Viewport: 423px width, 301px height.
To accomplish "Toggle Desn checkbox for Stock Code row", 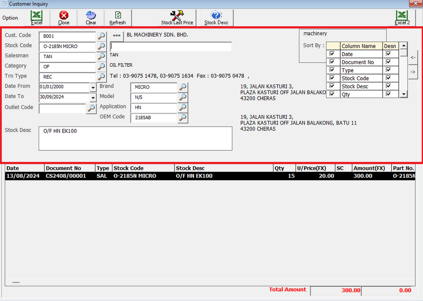I will 388,78.
